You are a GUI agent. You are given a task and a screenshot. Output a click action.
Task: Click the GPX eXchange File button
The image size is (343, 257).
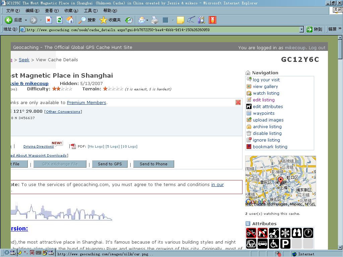pos(60,164)
